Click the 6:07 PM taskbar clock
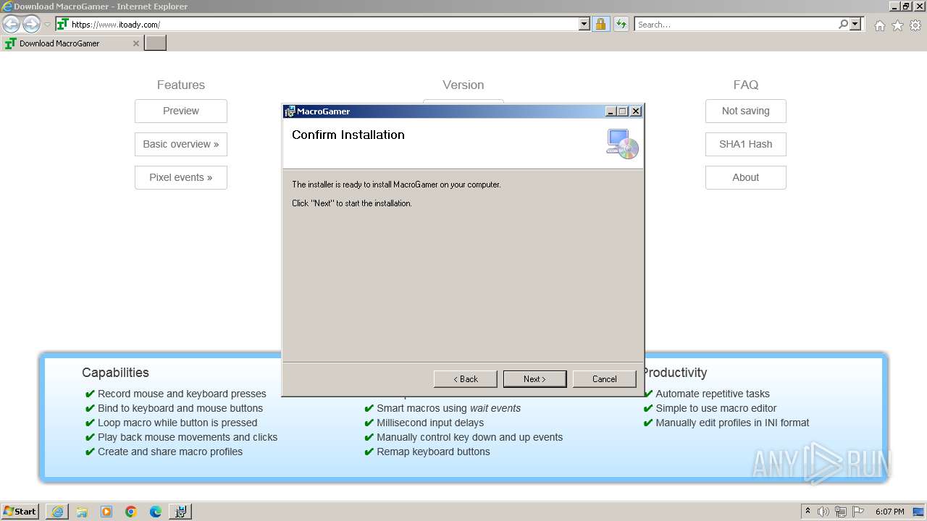This screenshot has height=521, width=927. tap(889, 512)
